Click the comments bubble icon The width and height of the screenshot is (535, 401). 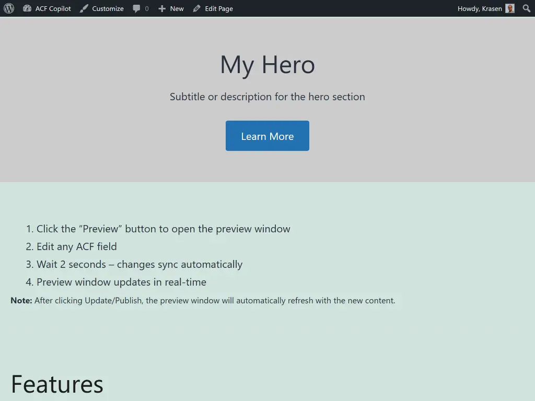tap(136, 8)
